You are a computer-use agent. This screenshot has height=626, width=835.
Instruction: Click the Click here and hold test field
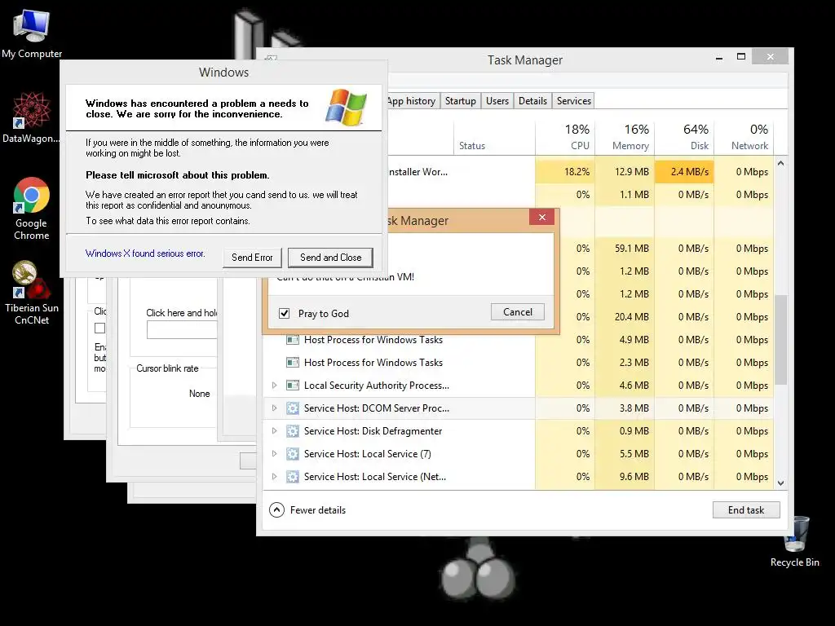click(x=182, y=330)
